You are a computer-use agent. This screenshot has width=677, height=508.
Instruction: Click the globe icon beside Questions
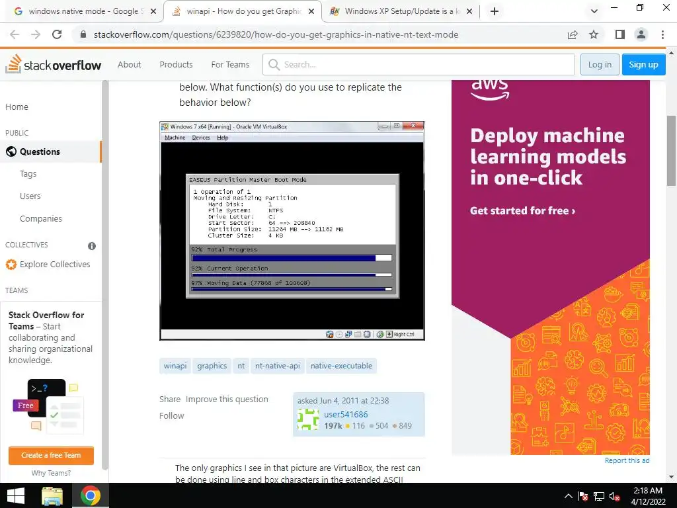[11, 151]
